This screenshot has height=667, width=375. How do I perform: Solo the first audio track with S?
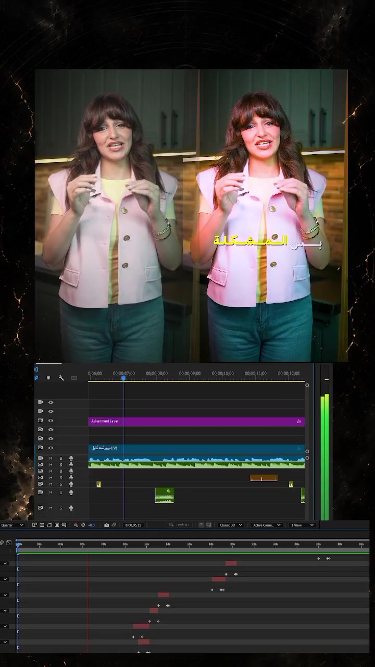click(x=60, y=458)
